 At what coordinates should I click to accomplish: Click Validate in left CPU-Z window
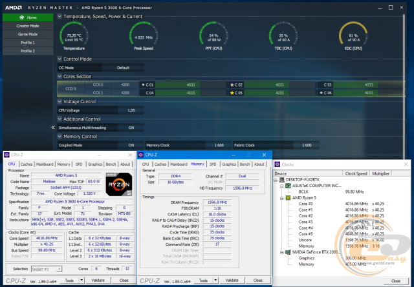coord(98,281)
